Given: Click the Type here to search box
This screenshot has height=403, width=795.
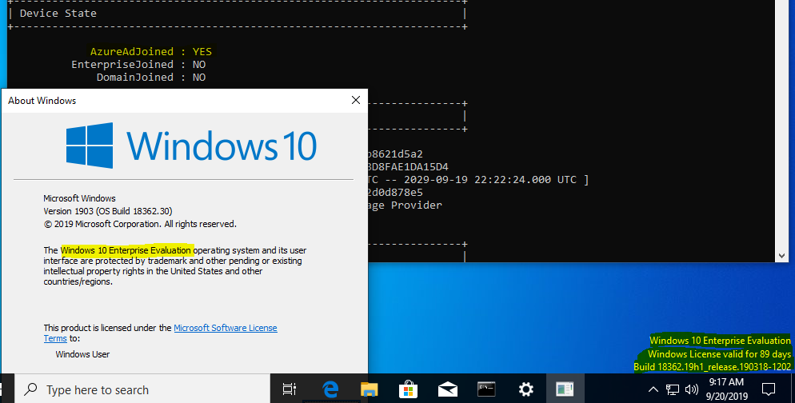Looking at the screenshot, I should (x=142, y=389).
